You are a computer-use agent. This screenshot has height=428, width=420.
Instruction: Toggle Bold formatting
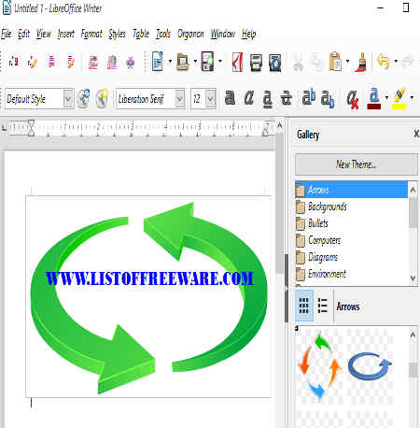230,98
